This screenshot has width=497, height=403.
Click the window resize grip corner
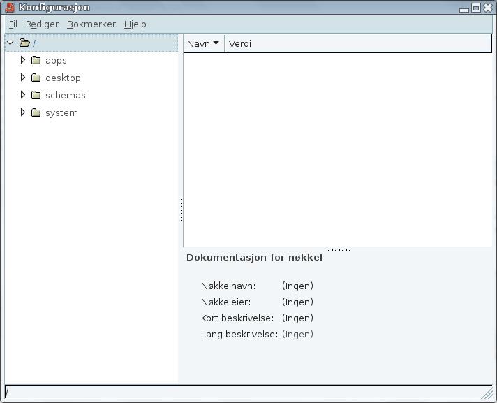487,394
